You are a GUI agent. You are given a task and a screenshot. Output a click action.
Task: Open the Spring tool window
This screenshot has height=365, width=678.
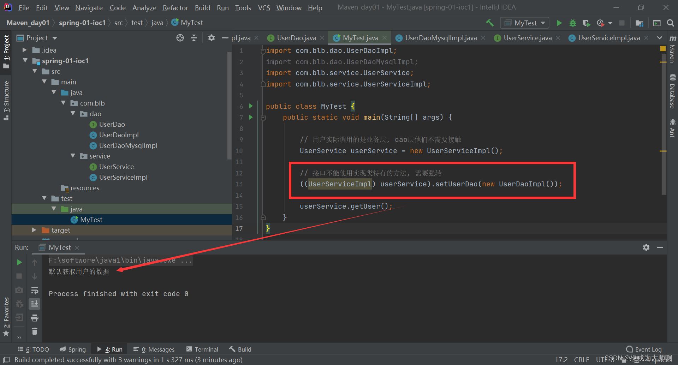[x=73, y=349]
